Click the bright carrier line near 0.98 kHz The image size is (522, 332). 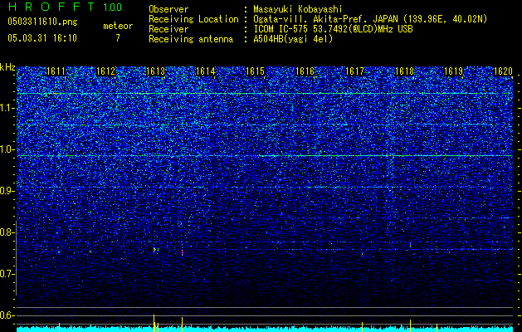pyautogui.click(x=265, y=155)
